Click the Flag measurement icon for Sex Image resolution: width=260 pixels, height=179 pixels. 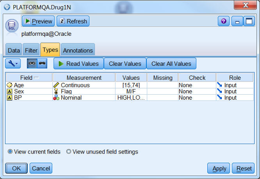(x=56, y=91)
